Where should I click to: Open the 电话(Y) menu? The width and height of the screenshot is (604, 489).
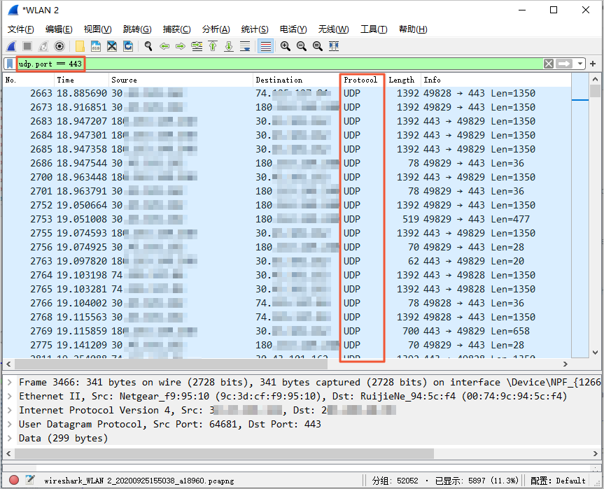click(293, 29)
